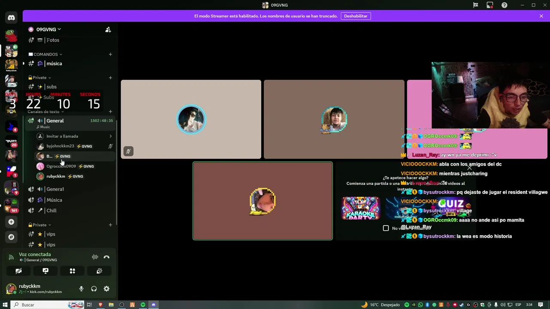
Task: Open the kick.com/rubyckkm user status panel
Action: (x=40, y=289)
